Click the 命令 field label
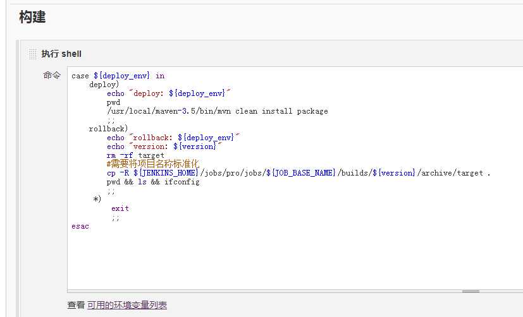Viewport: 523px width, 317px height. [x=52, y=75]
